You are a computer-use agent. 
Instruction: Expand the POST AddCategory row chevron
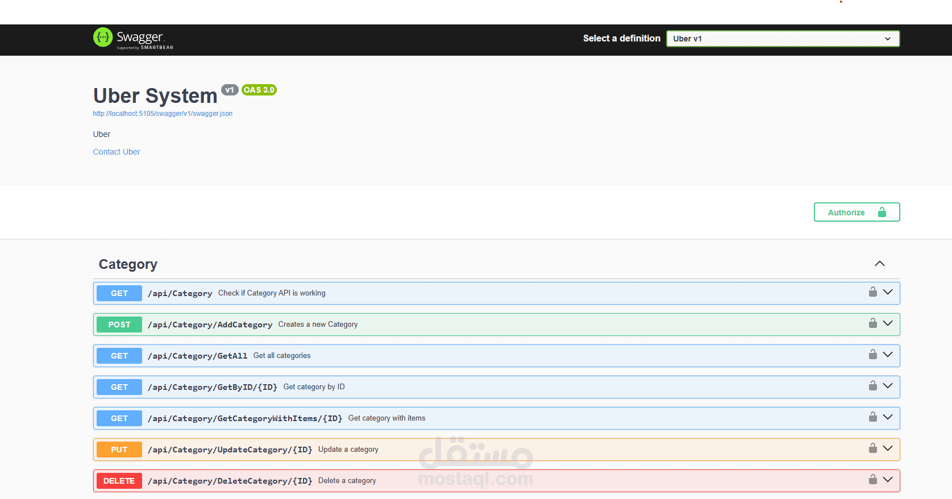pos(888,323)
